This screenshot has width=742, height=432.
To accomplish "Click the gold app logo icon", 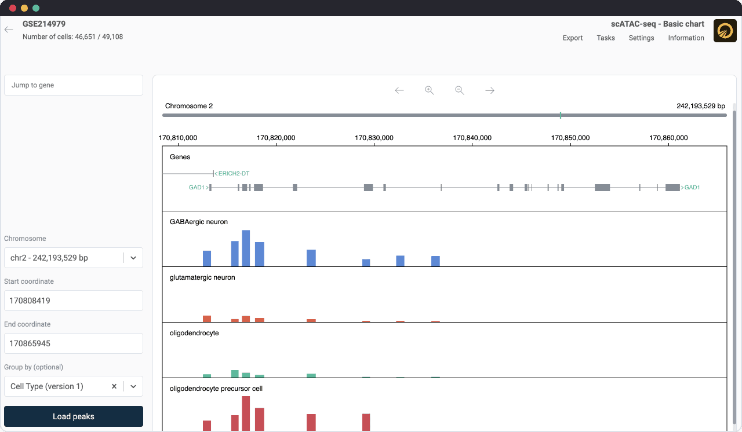I will click(x=725, y=31).
